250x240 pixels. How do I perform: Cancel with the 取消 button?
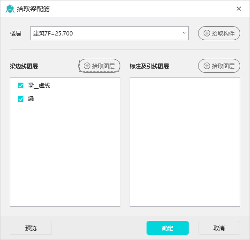coord(219,228)
